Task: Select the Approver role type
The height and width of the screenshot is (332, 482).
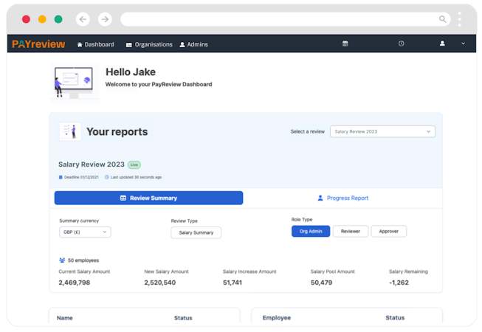Action: click(388, 231)
